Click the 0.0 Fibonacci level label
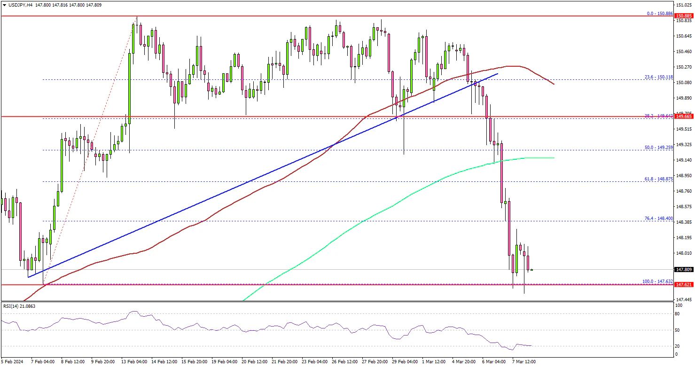This screenshot has height=367, width=695. click(x=660, y=14)
